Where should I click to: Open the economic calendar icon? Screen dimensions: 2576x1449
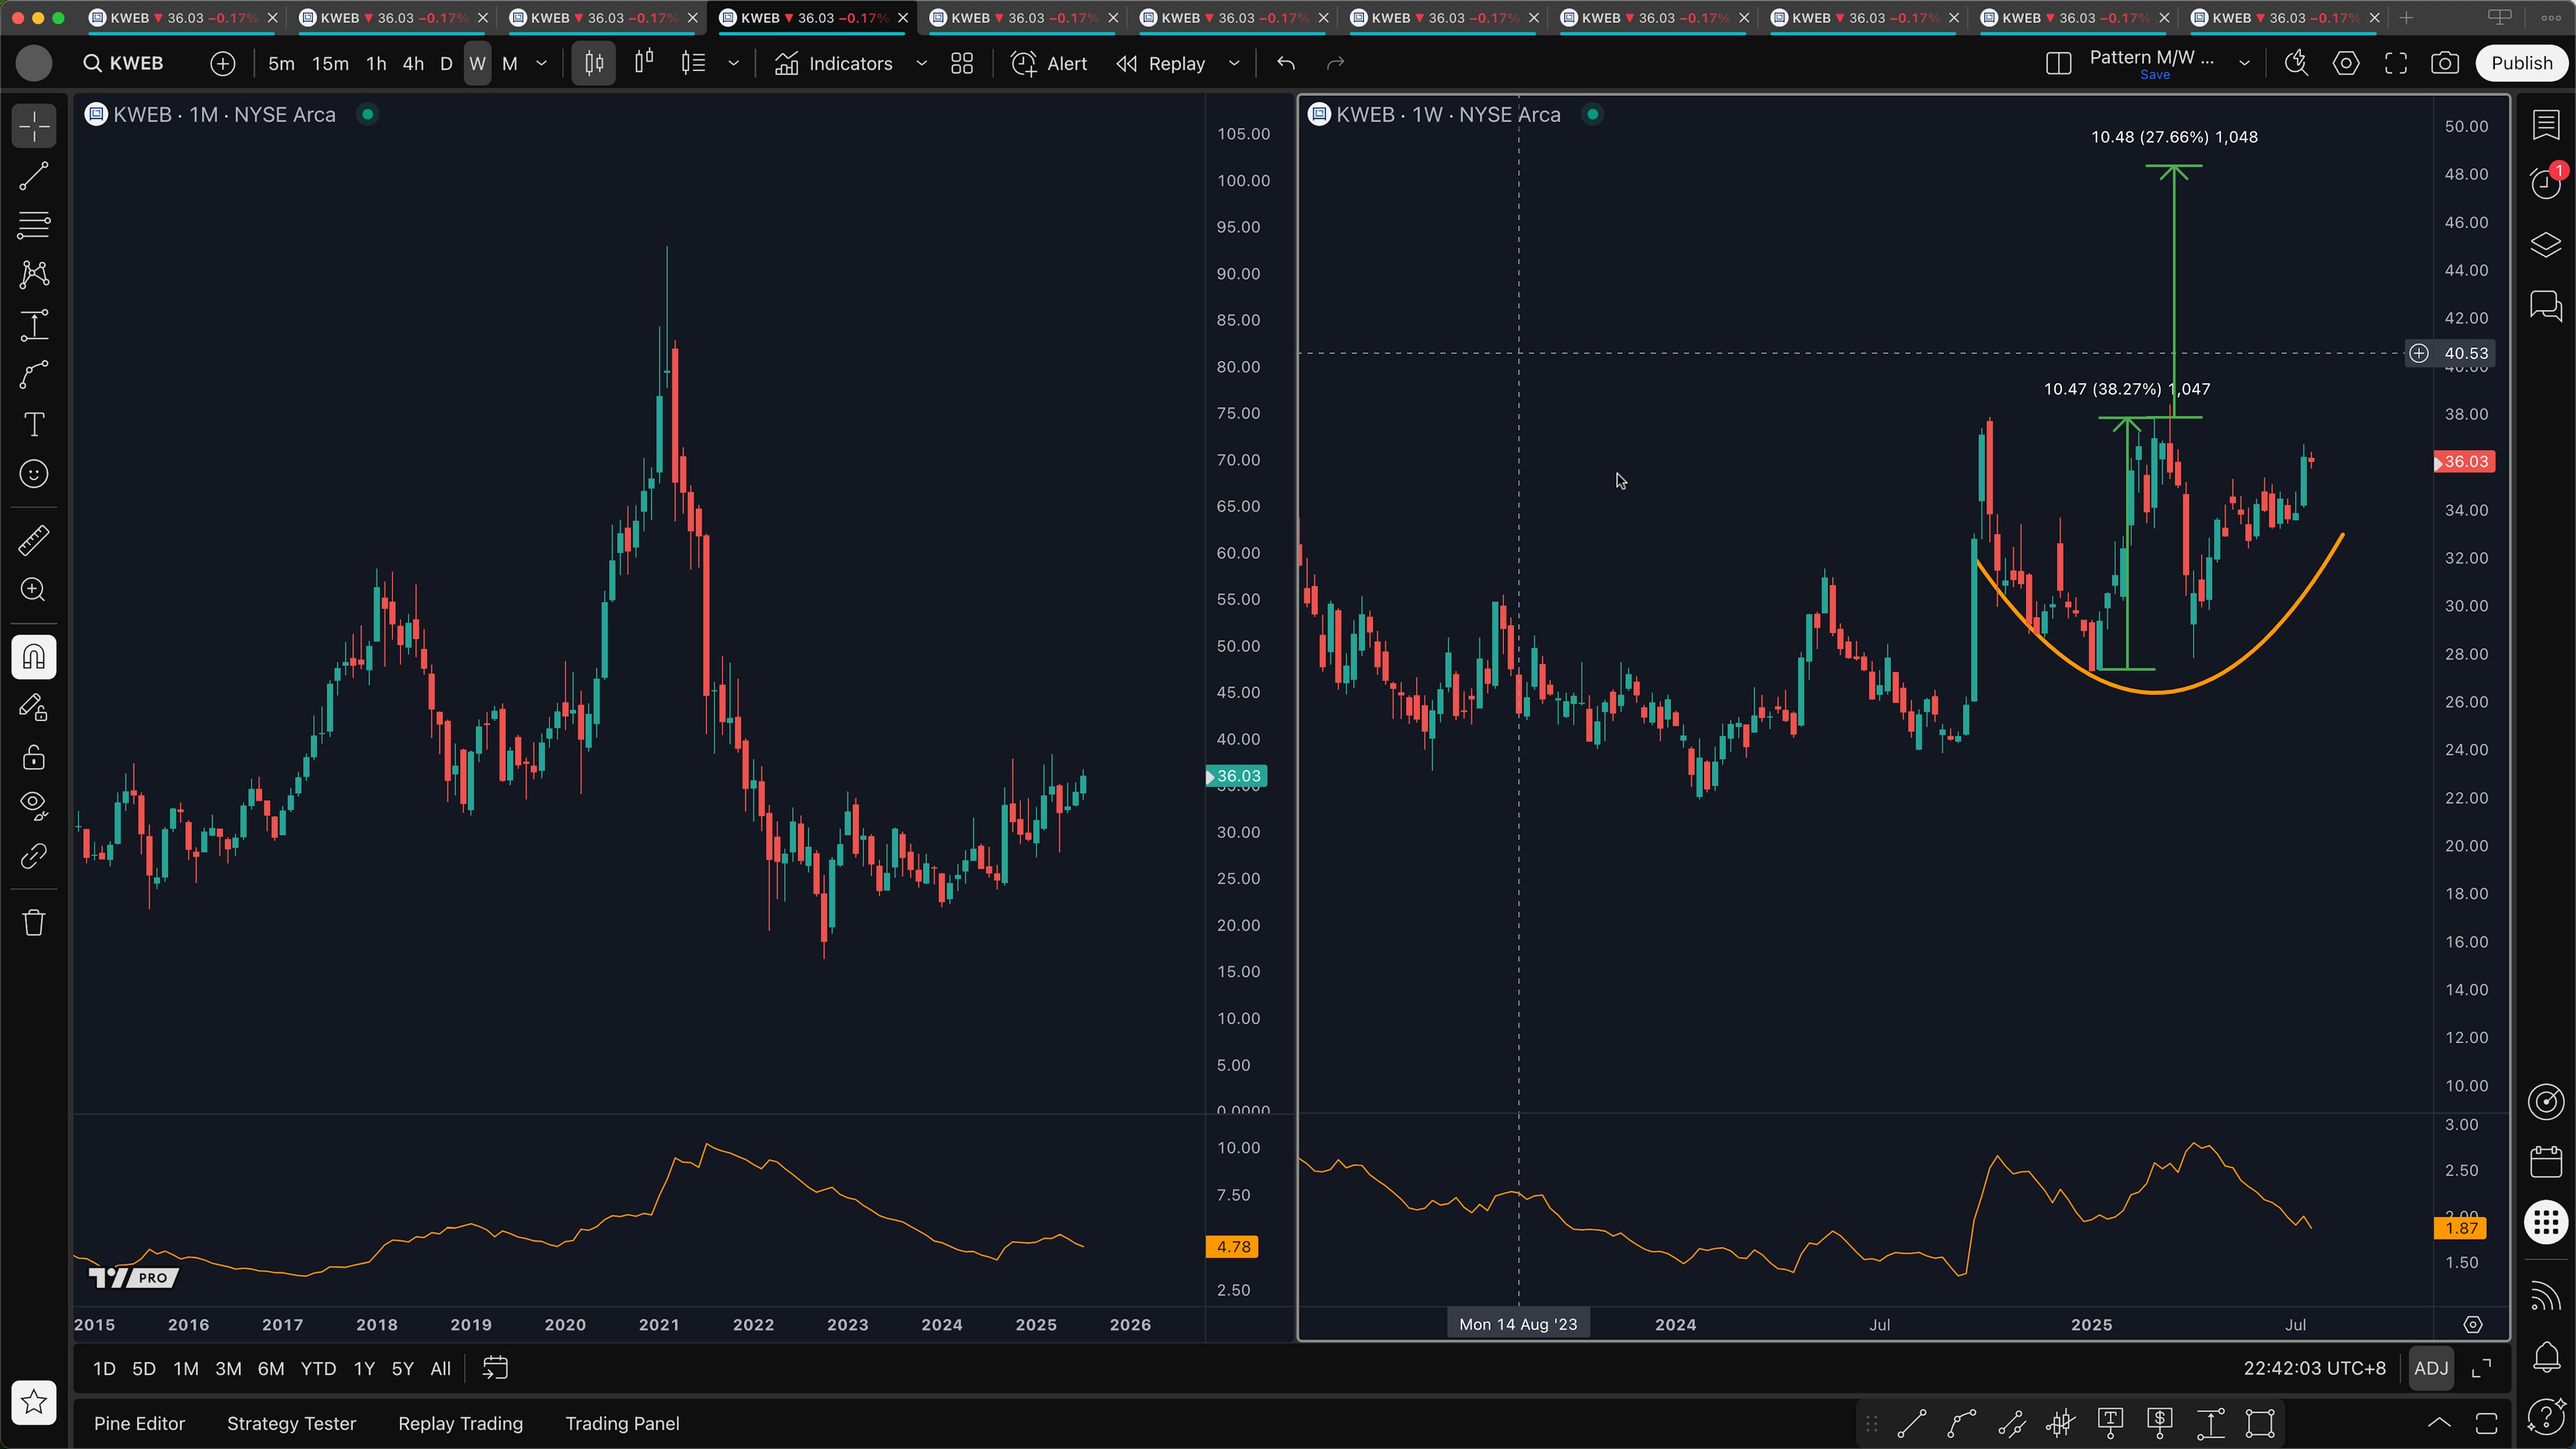click(2546, 1161)
